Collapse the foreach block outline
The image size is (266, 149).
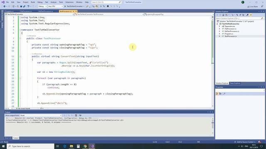20,78
